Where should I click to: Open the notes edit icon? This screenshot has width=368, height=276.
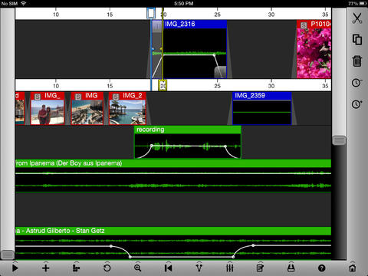click(260, 268)
